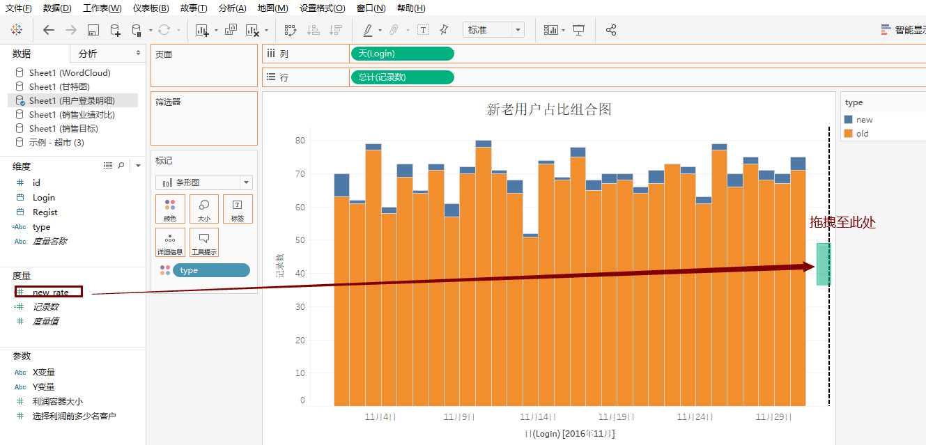Select the type pill on marks card
The width and height of the screenshot is (926, 445).
[x=211, y=270]
